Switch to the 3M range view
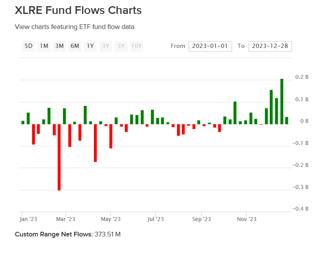Screen dimensions: 320x255 click(x=59, y=46)
